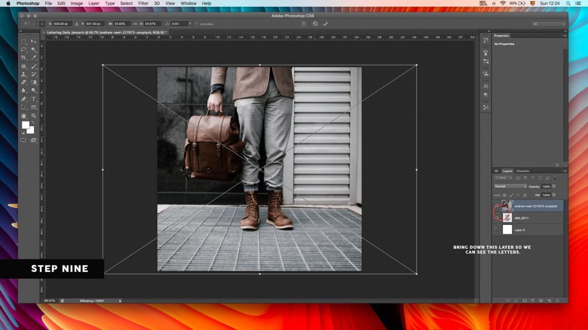Toggle the Anti-alias checkbox

197,24
